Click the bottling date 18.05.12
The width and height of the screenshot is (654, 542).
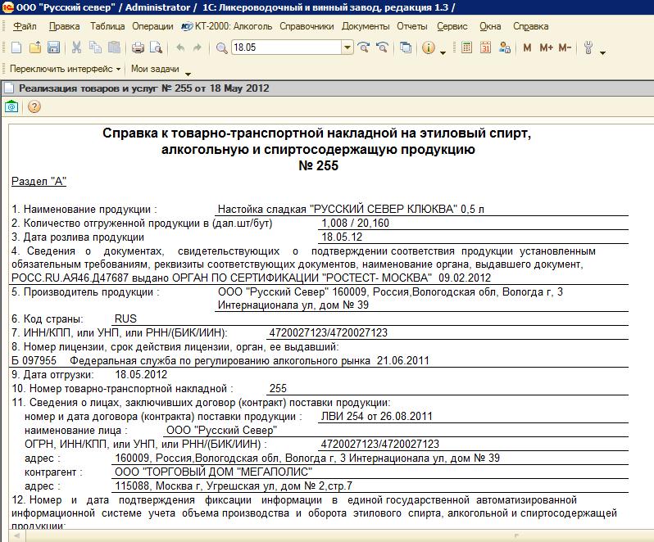(x=342, y=237)
